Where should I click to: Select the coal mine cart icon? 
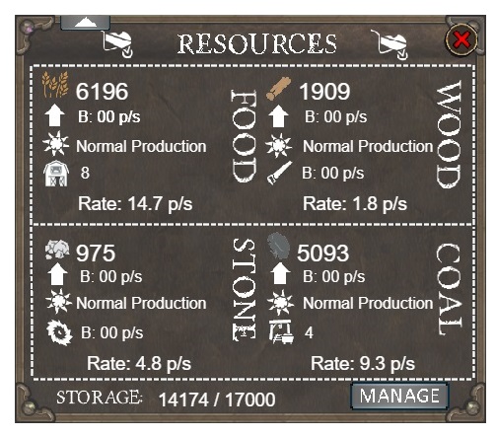[x=281, y=331]
